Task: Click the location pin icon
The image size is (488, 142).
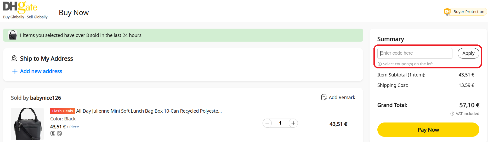Action: pyautogui.click(x=14, y=59)
